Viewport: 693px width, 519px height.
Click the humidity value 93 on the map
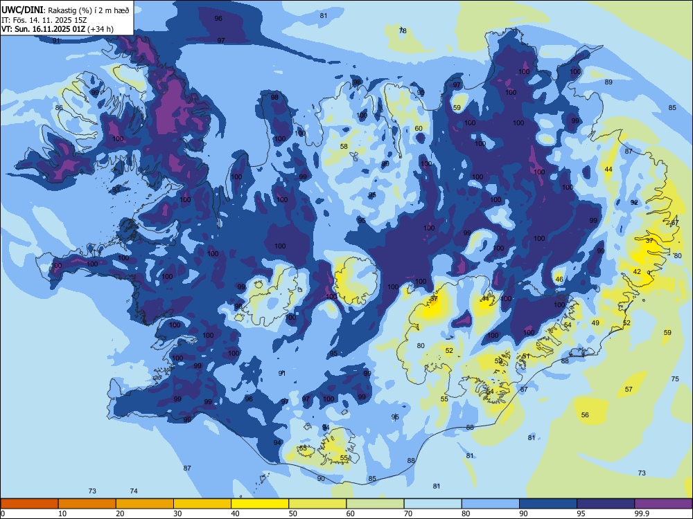click(116, 190)
